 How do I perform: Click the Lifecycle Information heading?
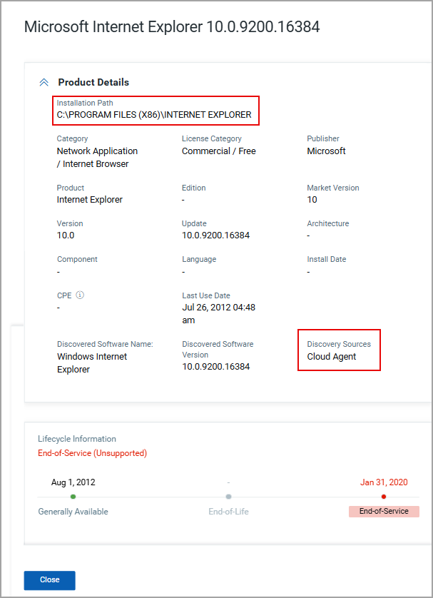click(x=77, y=439)
